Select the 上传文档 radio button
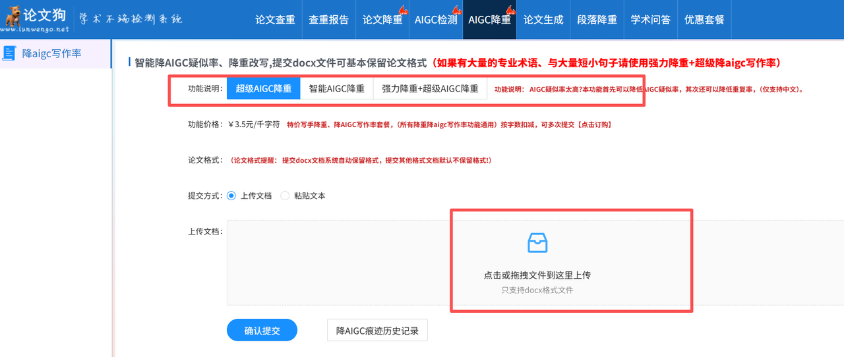 [x=231, y=196]
